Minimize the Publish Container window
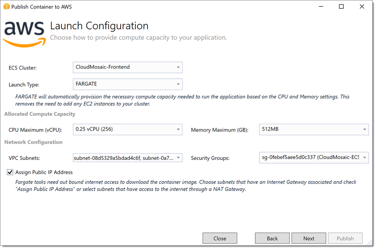The height and width of the screenshot is (249, 376). point(321,7)
